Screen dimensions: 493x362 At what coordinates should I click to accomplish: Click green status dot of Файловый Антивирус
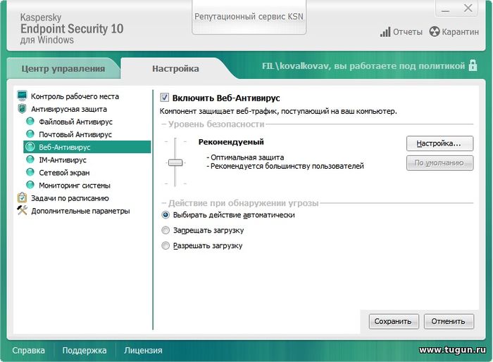(30, 122)
